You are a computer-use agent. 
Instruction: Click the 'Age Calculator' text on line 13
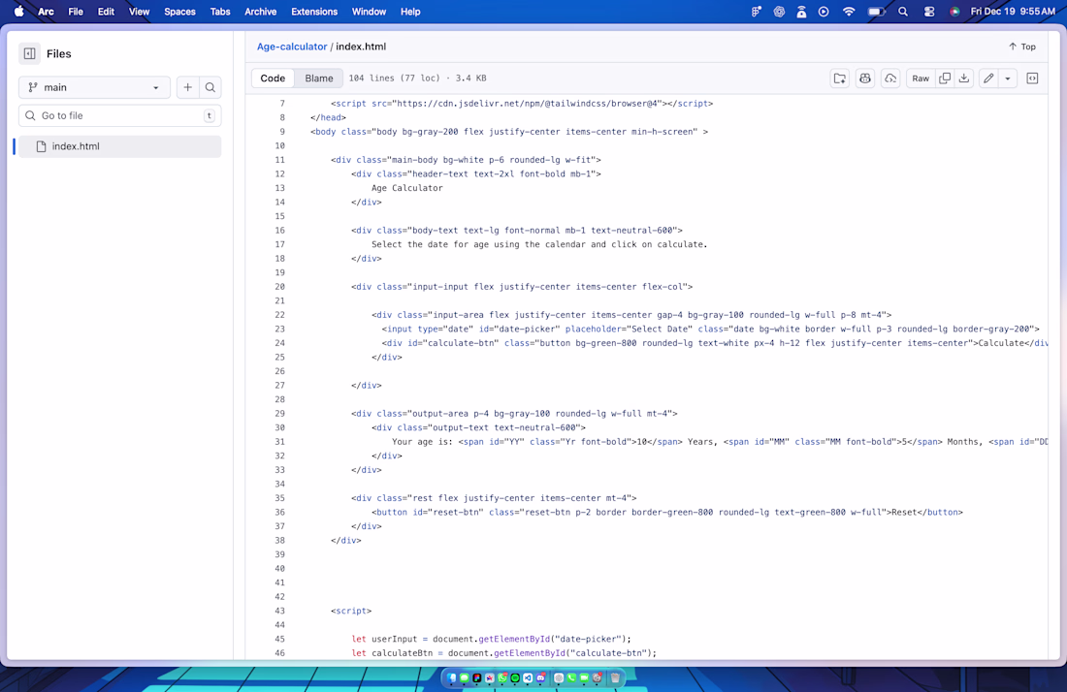407,188
